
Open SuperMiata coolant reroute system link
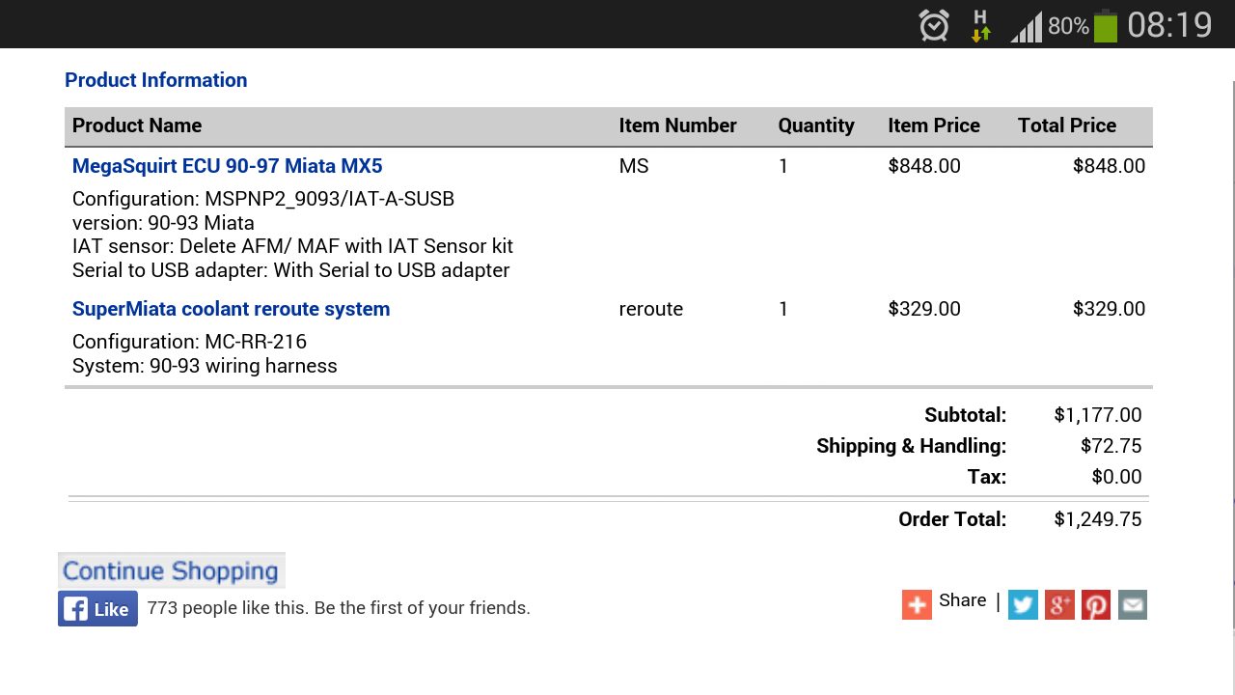pos(232,309)
